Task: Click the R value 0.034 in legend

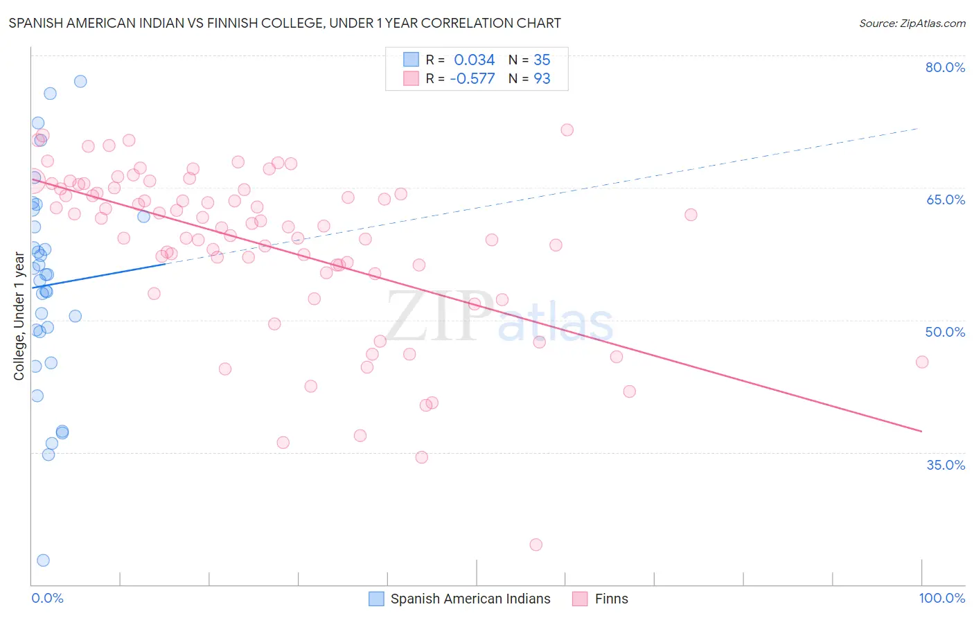Action: (x=474, y=60)
